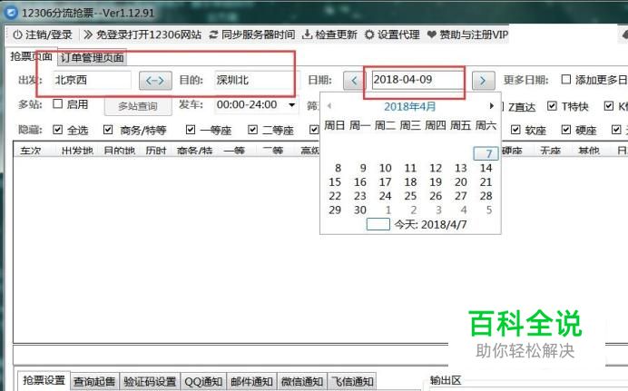628x391 pixels.
Task: Click the date field 2018-04-09
Action: coord(417,80)
